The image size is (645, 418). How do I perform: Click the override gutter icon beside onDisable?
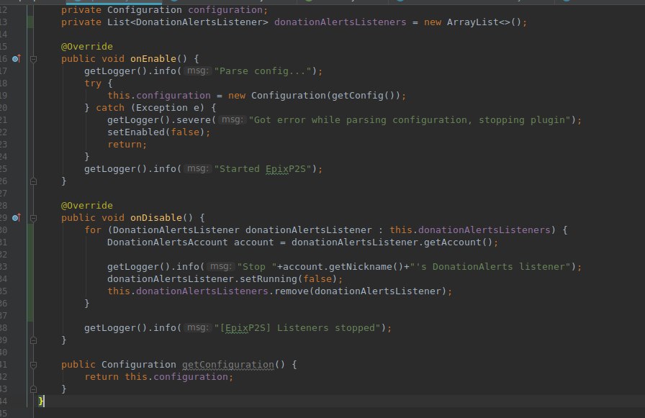16,218
